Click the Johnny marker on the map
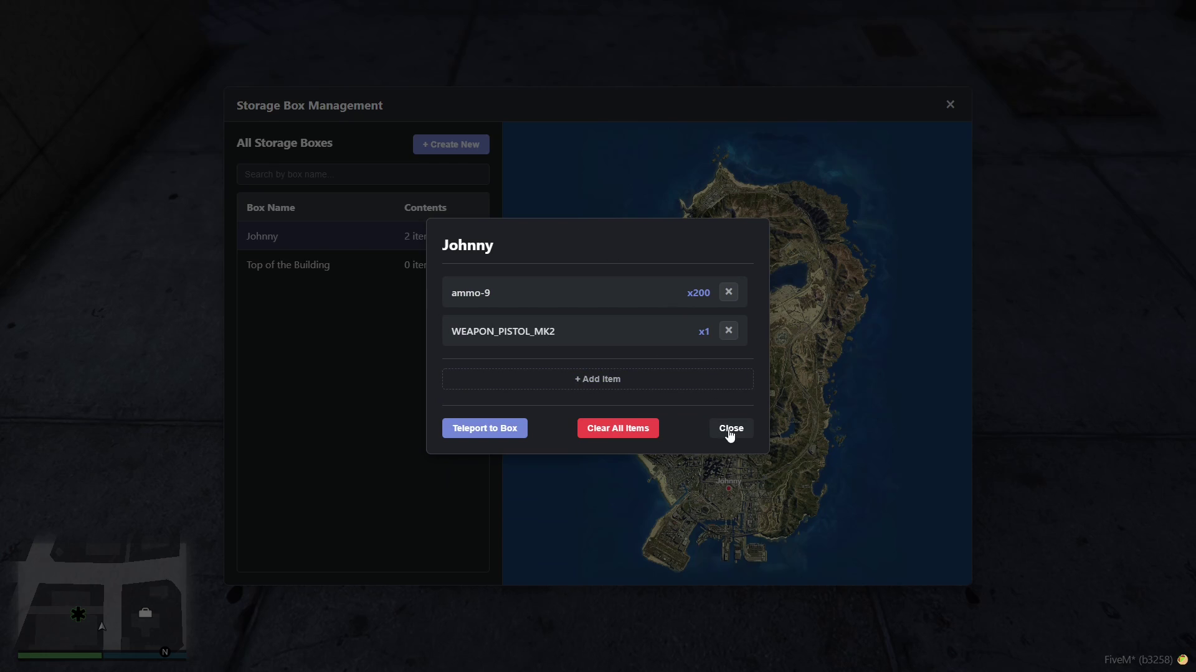Viewport: 1196px width, 672px height. point(728,488)
